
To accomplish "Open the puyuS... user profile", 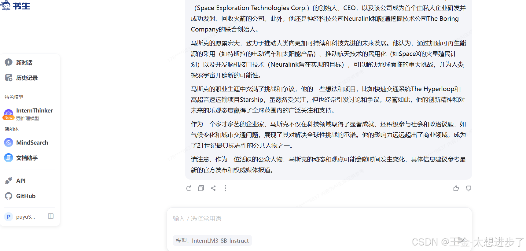I will click(x=25, y=217).
